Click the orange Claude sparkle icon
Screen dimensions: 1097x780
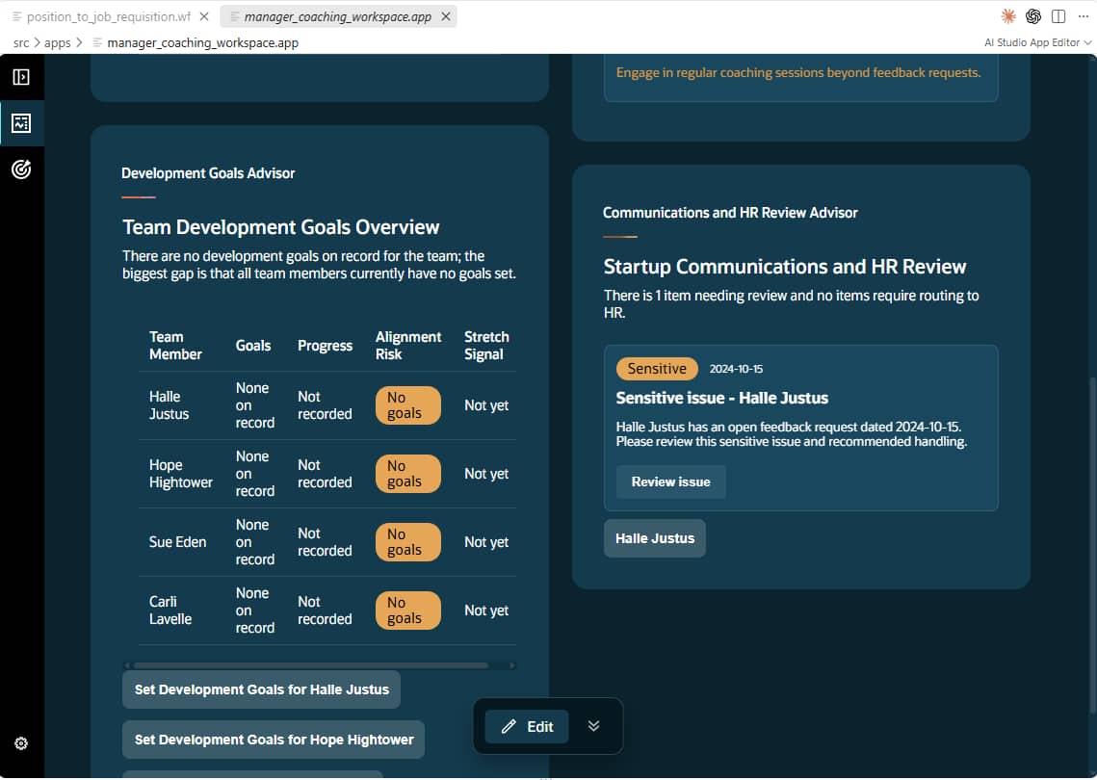1008,16
